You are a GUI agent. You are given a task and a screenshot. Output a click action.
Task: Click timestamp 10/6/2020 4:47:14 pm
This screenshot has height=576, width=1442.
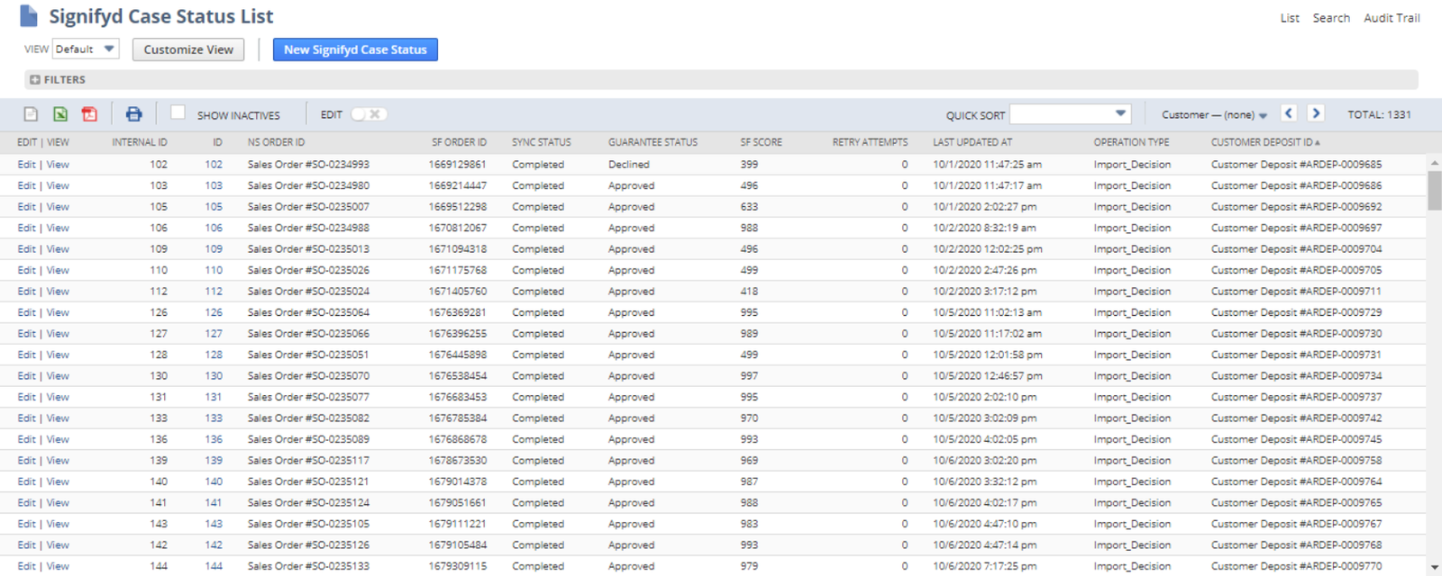984,545
